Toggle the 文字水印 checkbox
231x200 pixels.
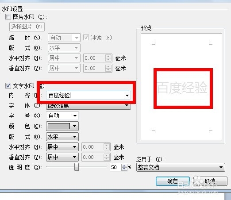[x=8, y=86]
